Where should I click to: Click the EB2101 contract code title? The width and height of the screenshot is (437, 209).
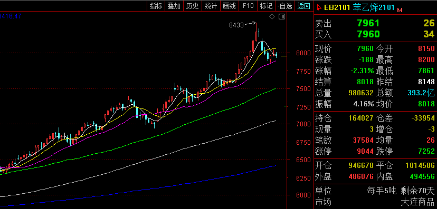coord(337,7)
